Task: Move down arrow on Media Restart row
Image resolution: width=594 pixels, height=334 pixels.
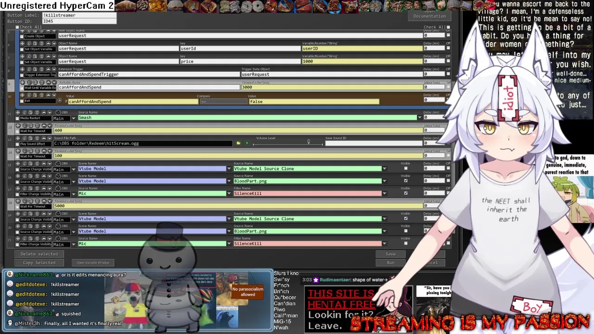Action: [x=50, y=112]
